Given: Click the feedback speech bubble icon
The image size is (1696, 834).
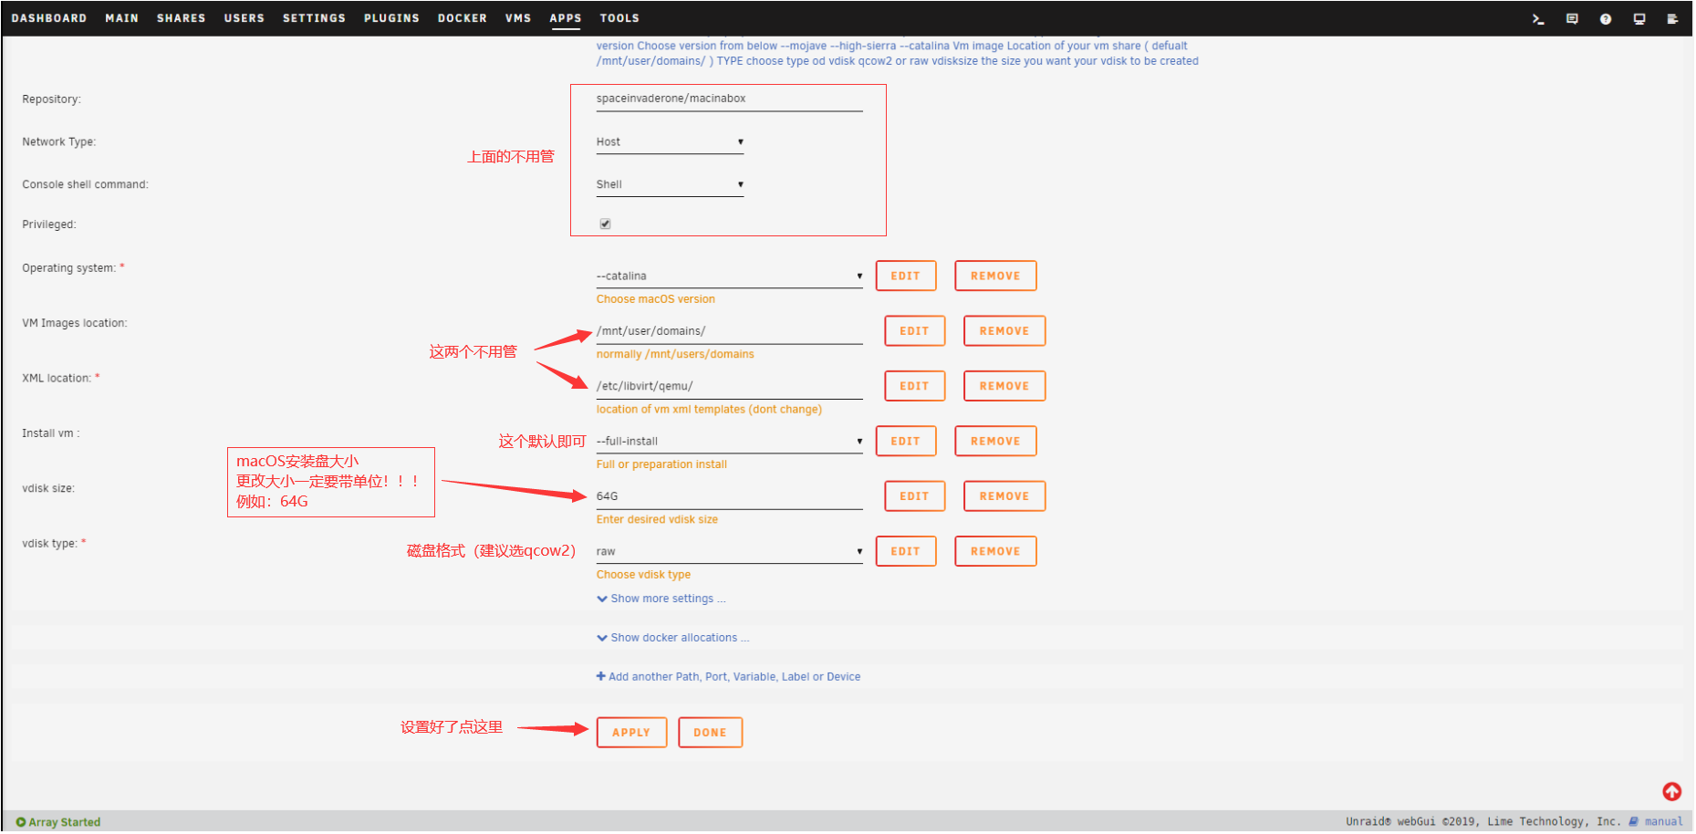Looking at the screenshot, I should tap(1572, 19).
